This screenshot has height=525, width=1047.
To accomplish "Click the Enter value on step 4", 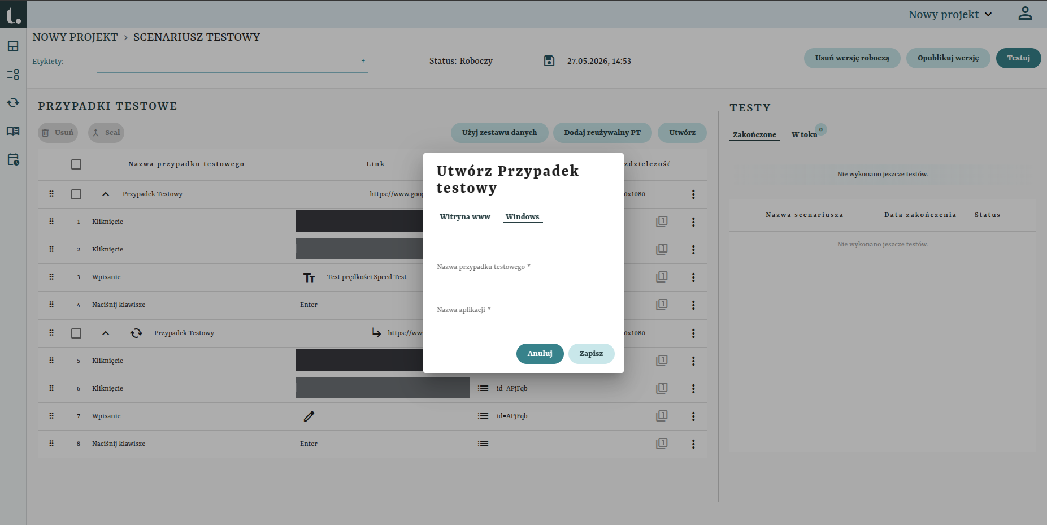I will [x=309, y=305].
